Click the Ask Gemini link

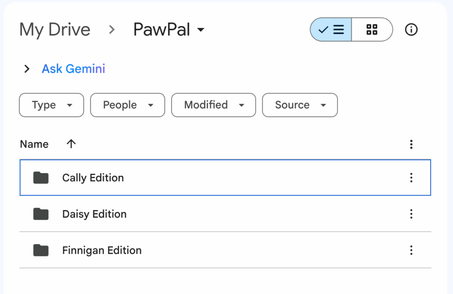pos(73,69)
